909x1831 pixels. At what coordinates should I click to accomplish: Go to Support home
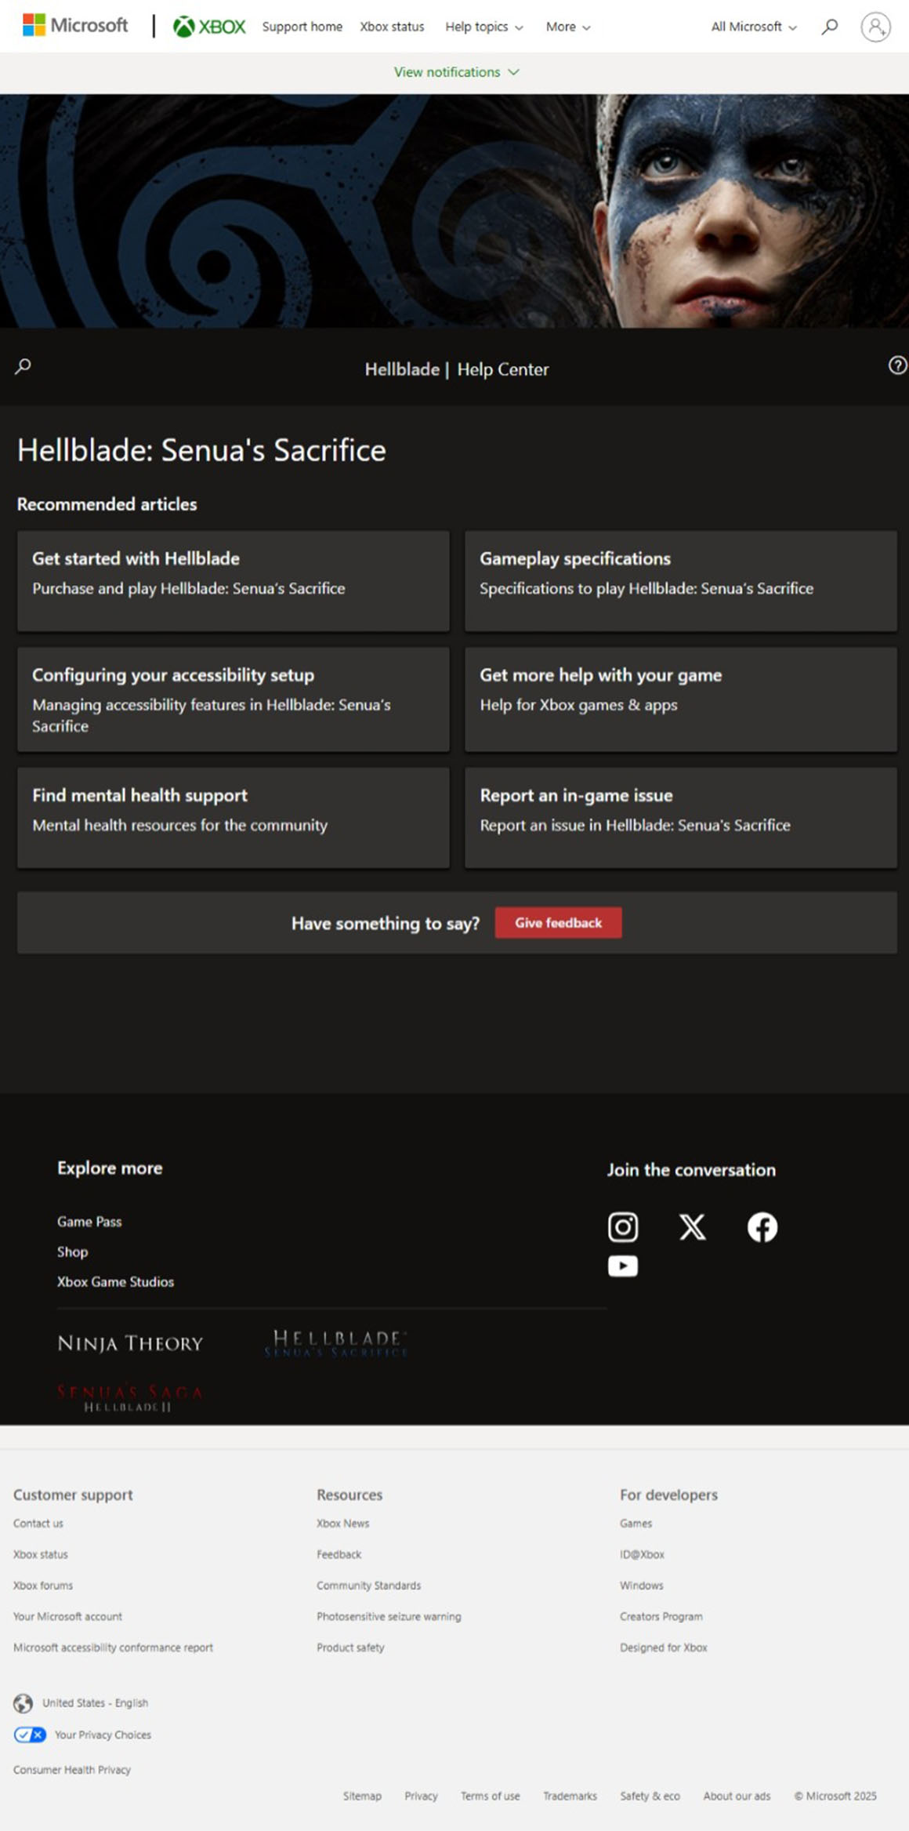tap(302, 27)
